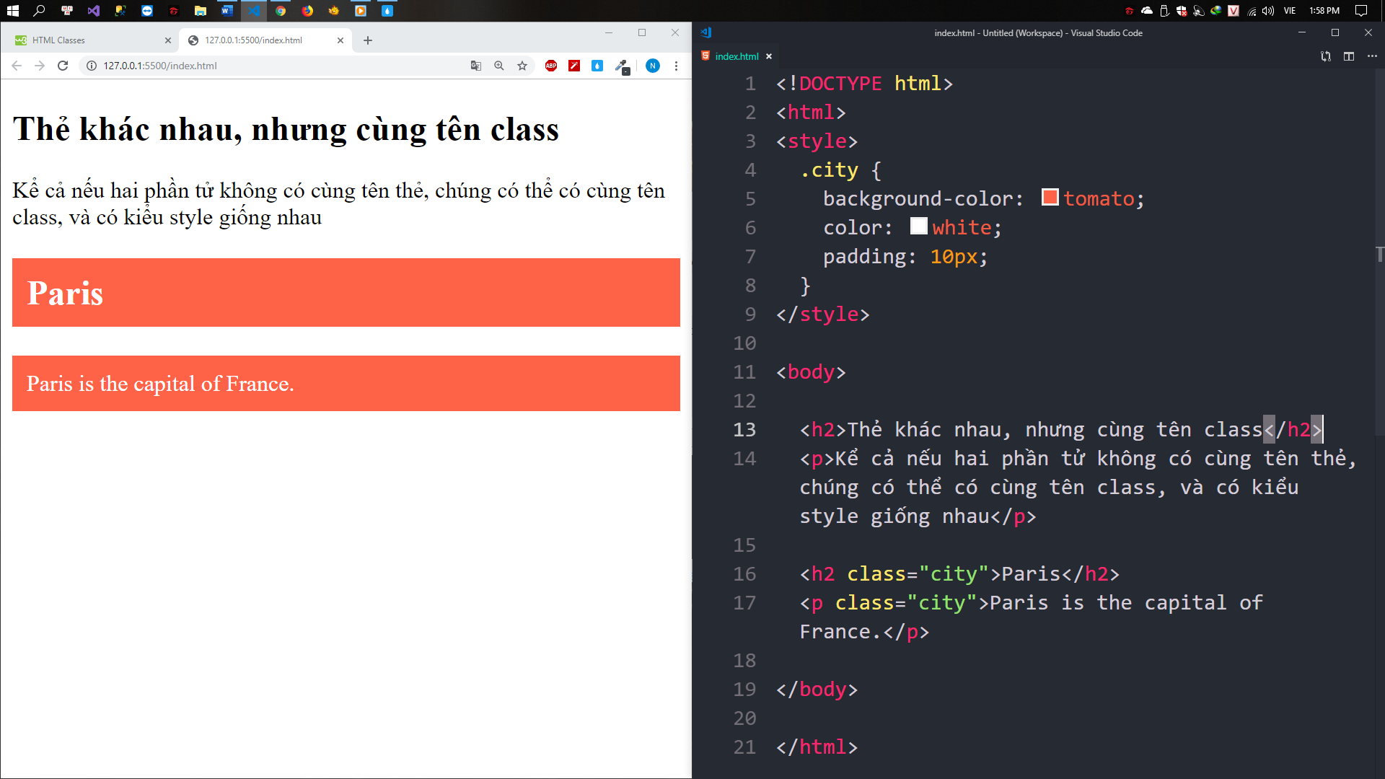The width and height of the screenshot is (1385, 779).
Task: Open a new browser tab
Action: (368, 40)
